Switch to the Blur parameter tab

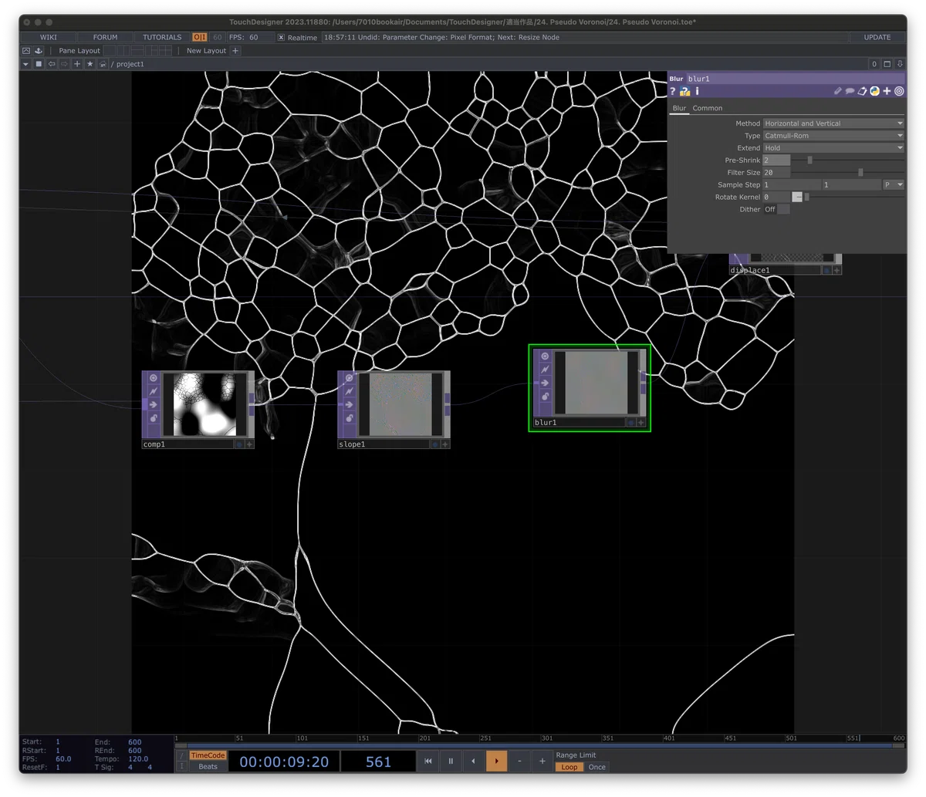pyautogui.click(x=679, y=108)
